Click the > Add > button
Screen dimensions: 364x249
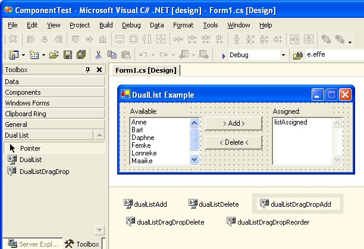pos(234,123)
